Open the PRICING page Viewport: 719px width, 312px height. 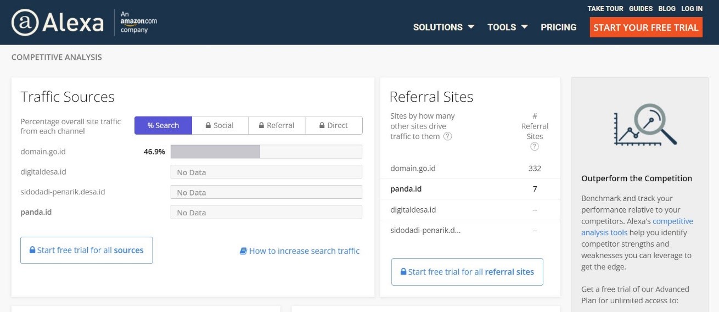tap(558, 27)
